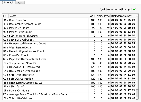Select the Temperature (°C or °F) row
Screen dimensions: 141x102
click(x=69, y=63)
